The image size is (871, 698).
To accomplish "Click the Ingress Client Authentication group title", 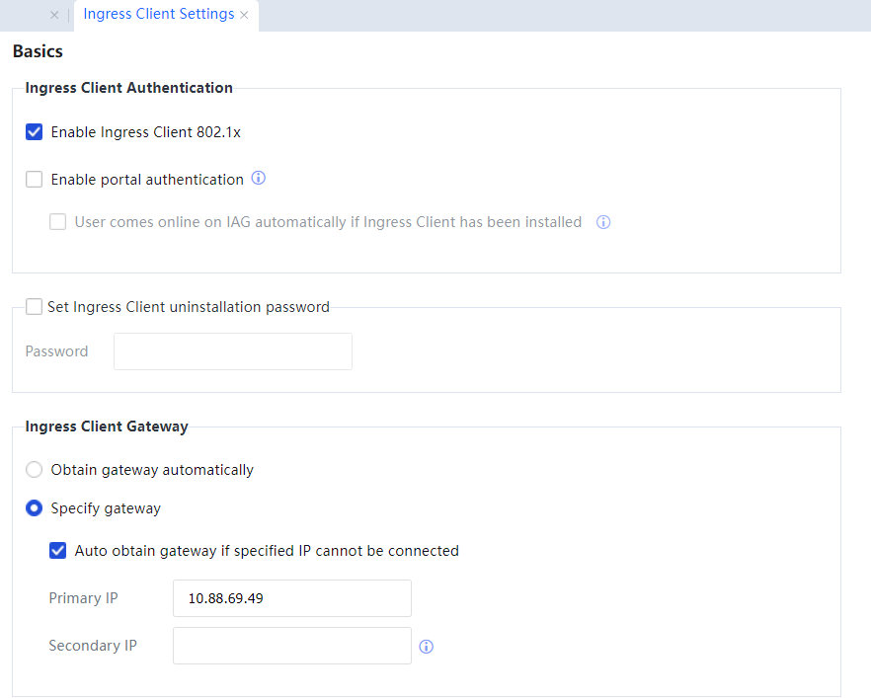I will pos(128,88).
